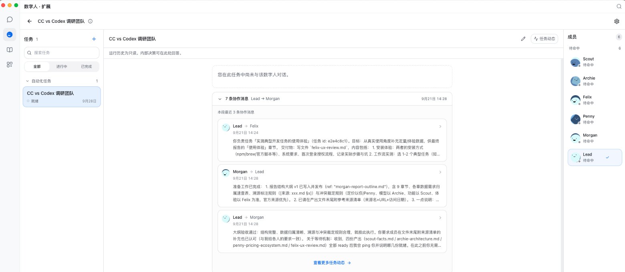This screenshot has width=625, height=272.
Task: Click the 成员 panel heading
Action: (x=572, y=37)
